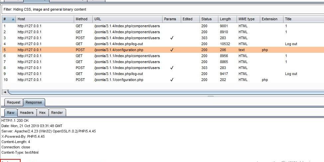Sort by the Status column header
324x162 pixels.
coord(209,19)
